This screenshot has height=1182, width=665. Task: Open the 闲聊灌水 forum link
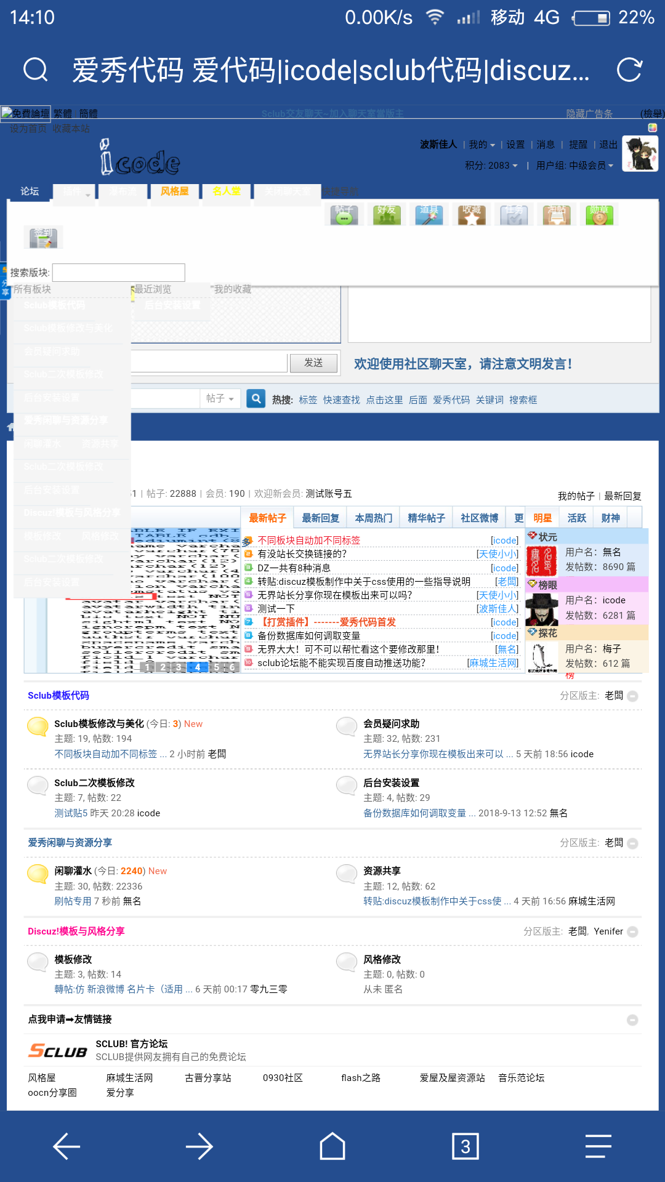coord(73,871)
